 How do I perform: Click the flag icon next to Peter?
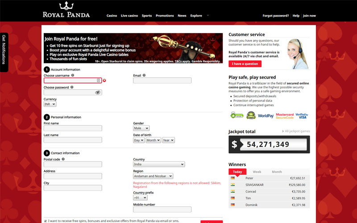pyautogui.click(x=232, y=178)
